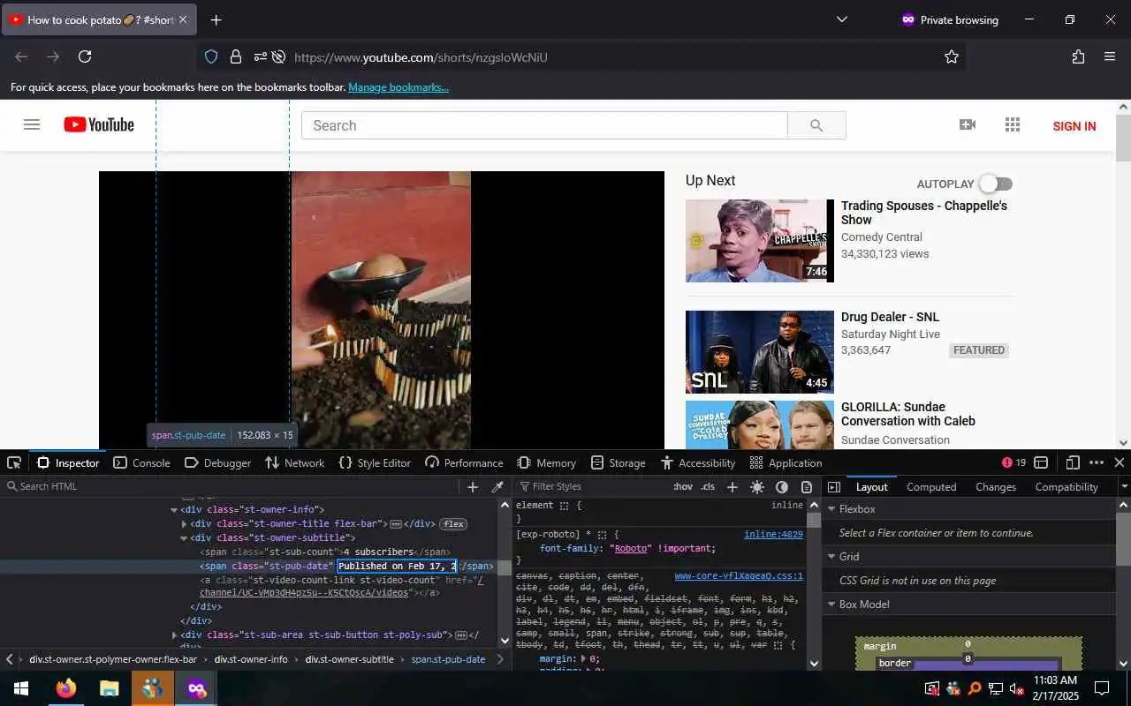Open the www-core CSS source link

[739, 575]
